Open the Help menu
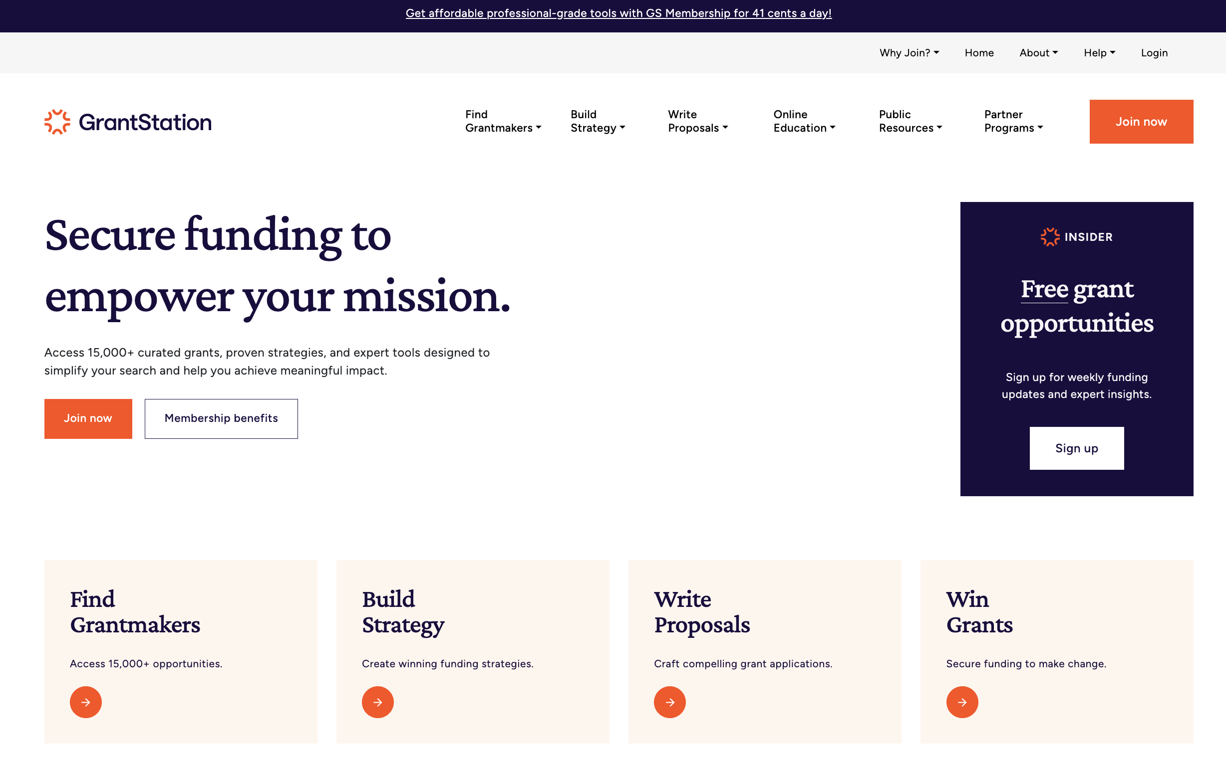This screenshot has height=772, width=1226. tap(1099, 53)
